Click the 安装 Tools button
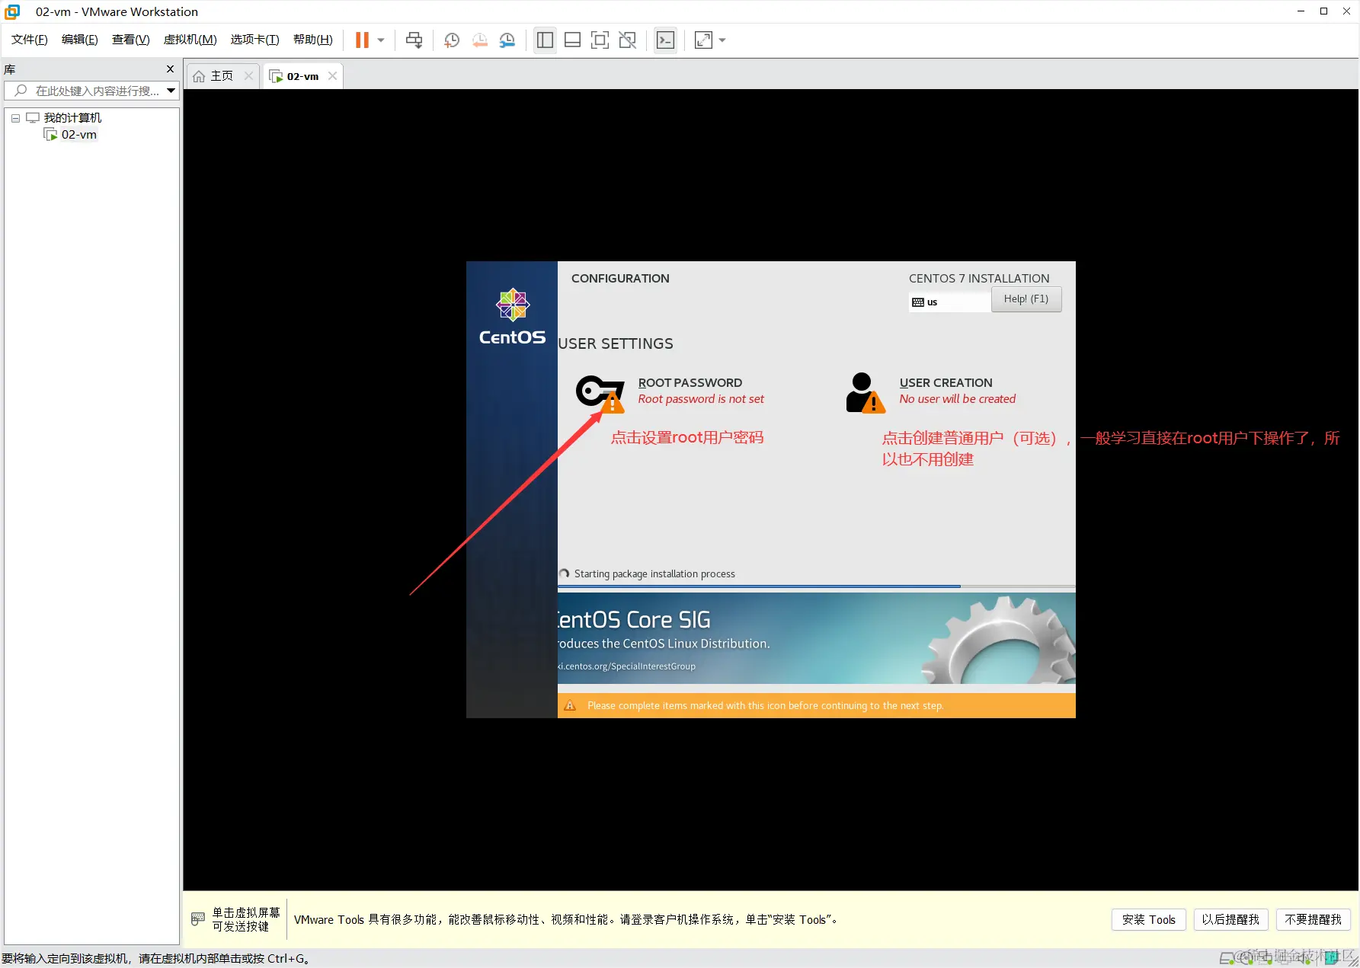The height and width of the screenshot is (968, 1360). pos(1149,919)
